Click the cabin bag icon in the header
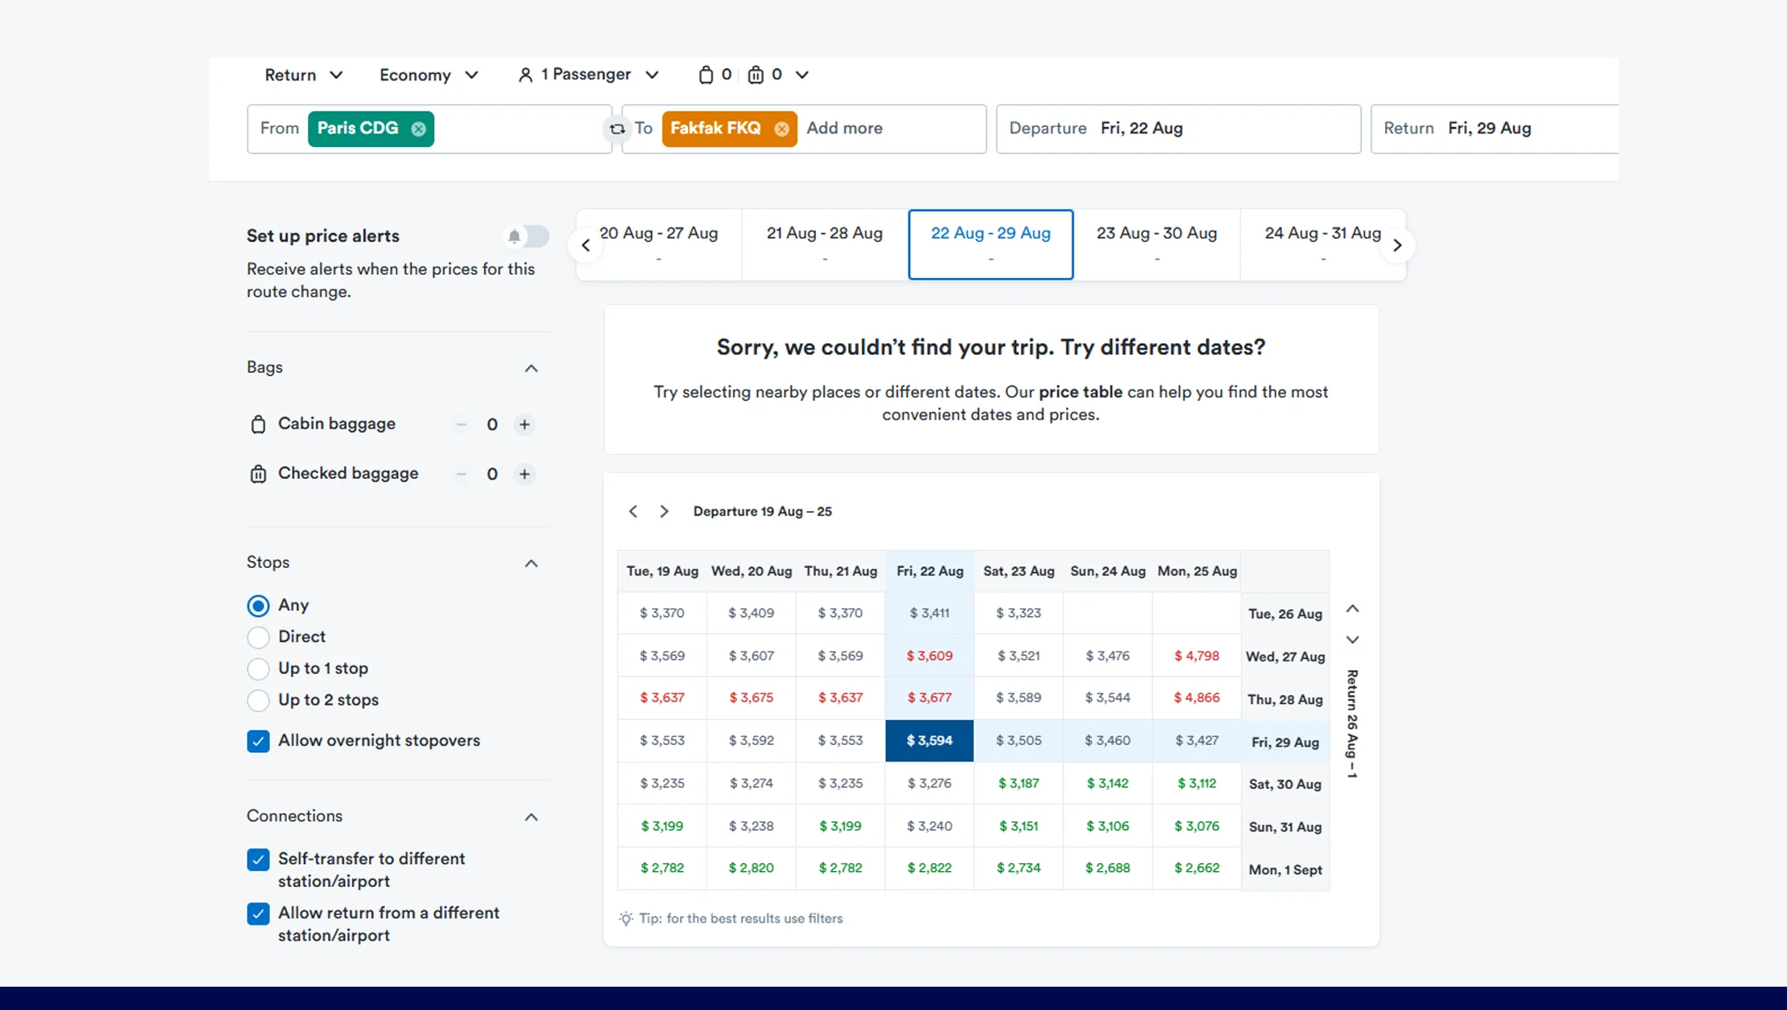Viewport: 1787px width, 1010px height. (x=707, y=74)
